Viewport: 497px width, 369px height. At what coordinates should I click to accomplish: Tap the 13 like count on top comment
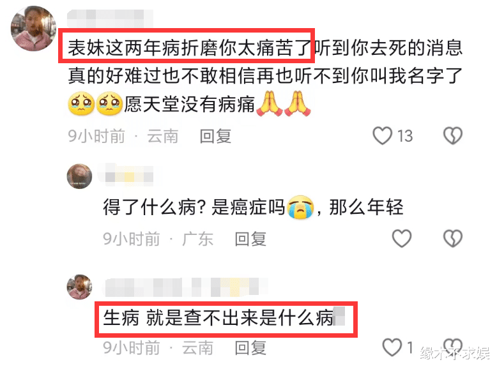pyautogui.click(x=405, y=136)
